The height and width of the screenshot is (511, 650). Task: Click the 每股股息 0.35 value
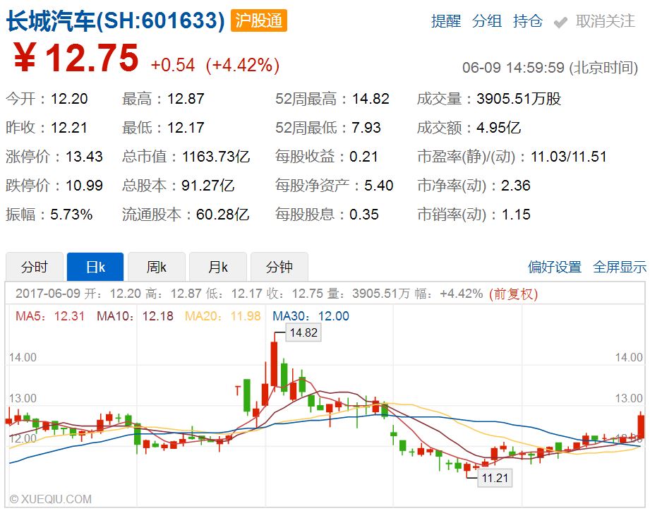pos(364,215)
